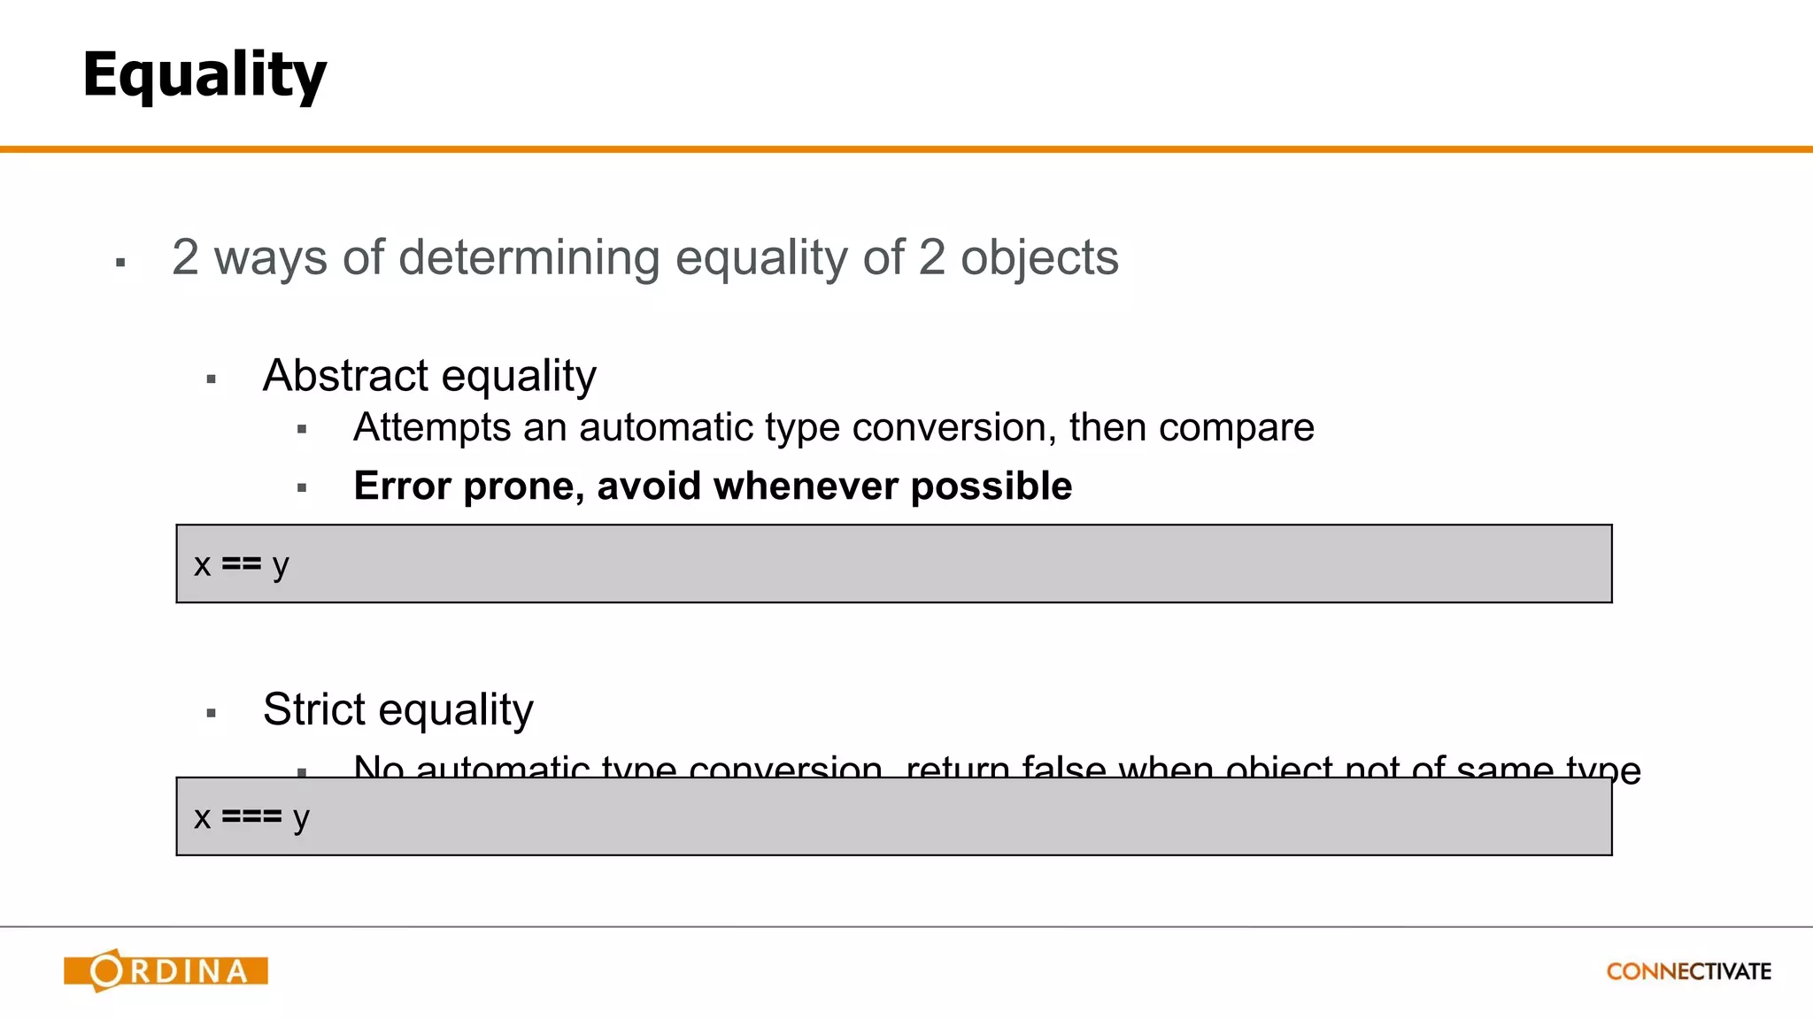Click the Ordina logo

click(x=166, y=970)
